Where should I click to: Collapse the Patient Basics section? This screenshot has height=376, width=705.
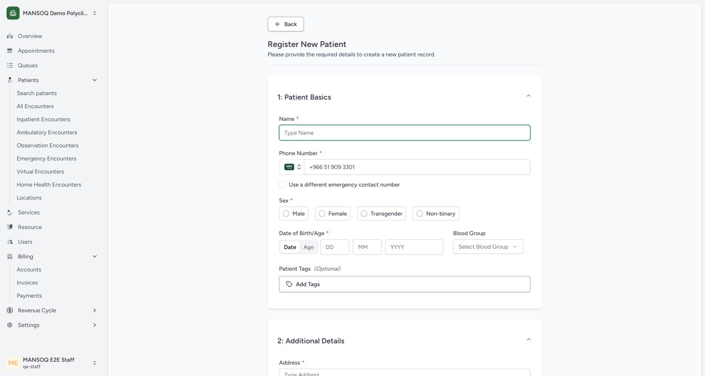[x=528, y=96]
